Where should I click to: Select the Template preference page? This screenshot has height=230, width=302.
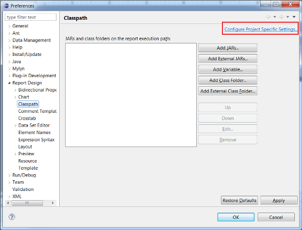(28, 168)
